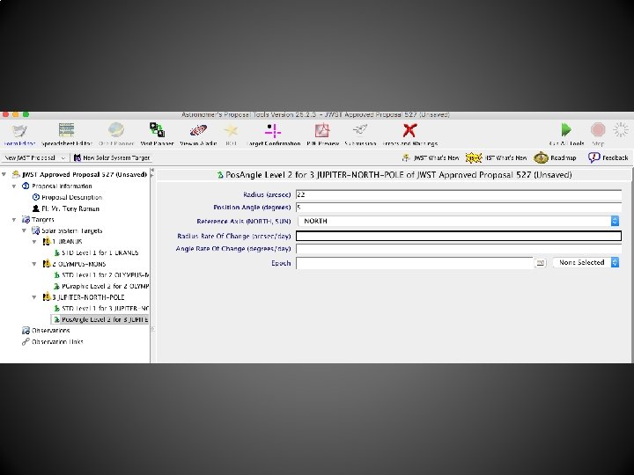This screenshot has height=475, width=634.
Task: Click the 3 JUPITER-NORTH-POLE target icon
Action: pyautogui.click(x=47, y=297)
